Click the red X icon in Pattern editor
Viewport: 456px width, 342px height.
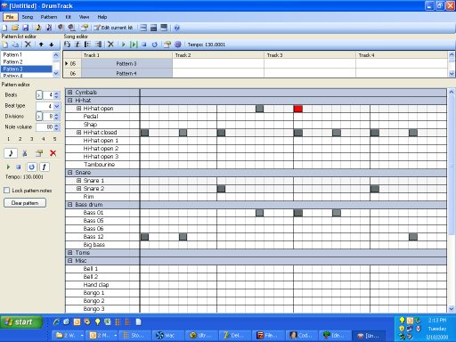coord(53,153)
